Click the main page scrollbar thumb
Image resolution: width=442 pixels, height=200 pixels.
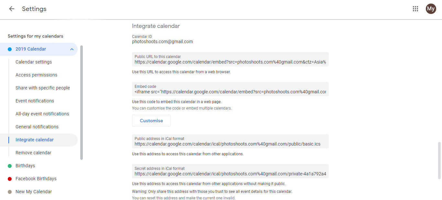439,160
